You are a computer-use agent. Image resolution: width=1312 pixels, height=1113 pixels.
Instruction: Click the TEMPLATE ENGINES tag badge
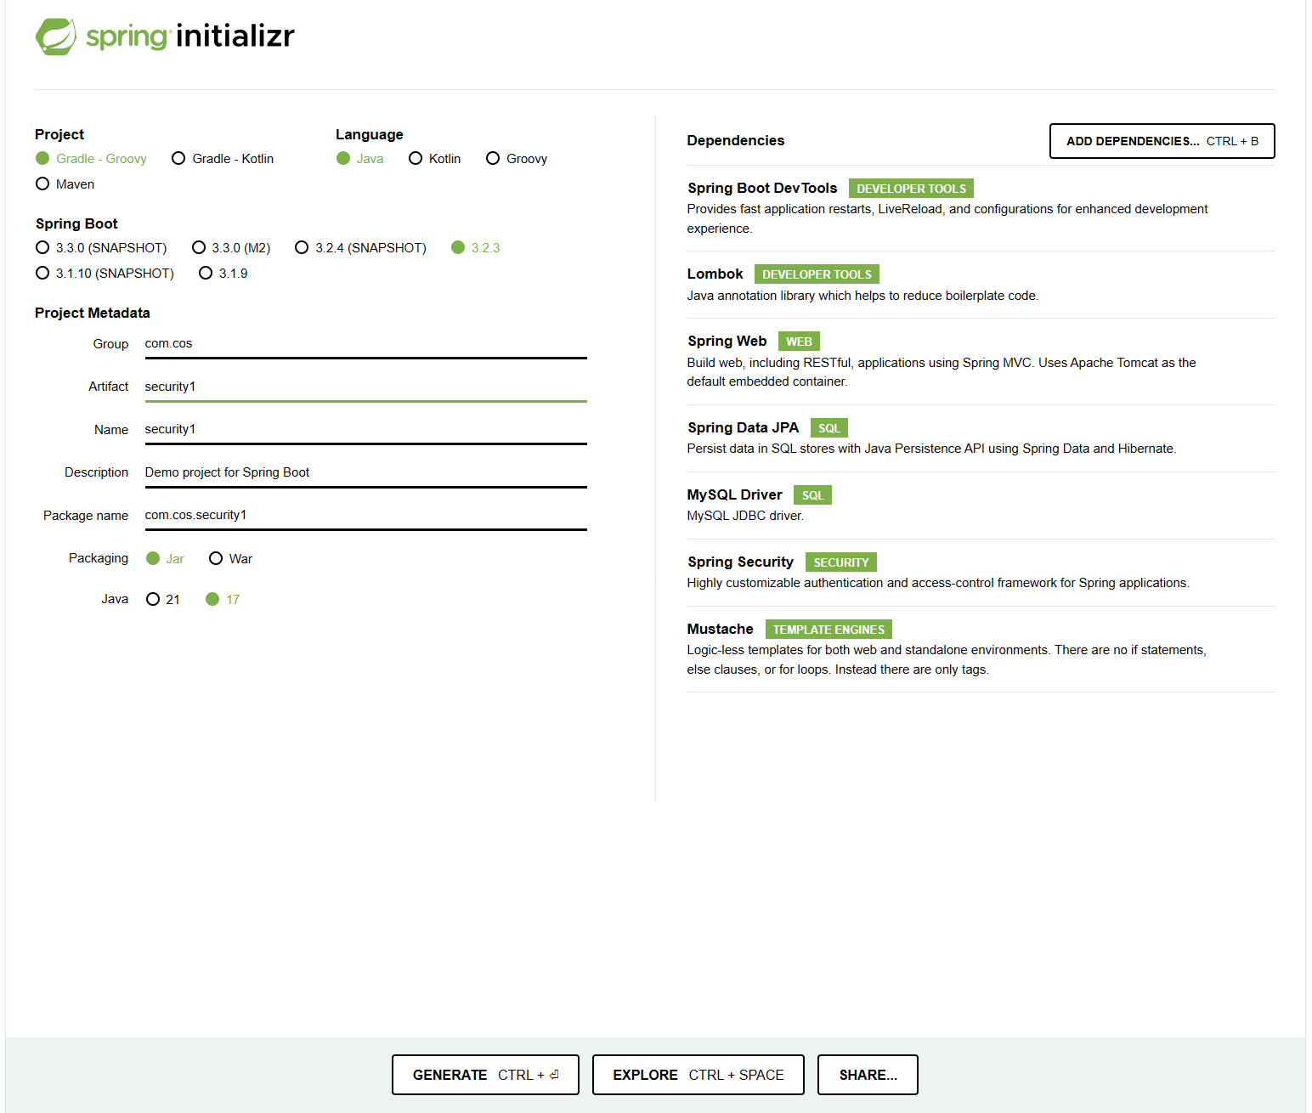tap(828, 630)
